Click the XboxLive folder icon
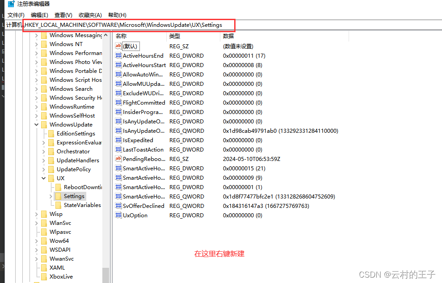The width and height of the screenshot is (442, 283). click(x=44, y=277)
